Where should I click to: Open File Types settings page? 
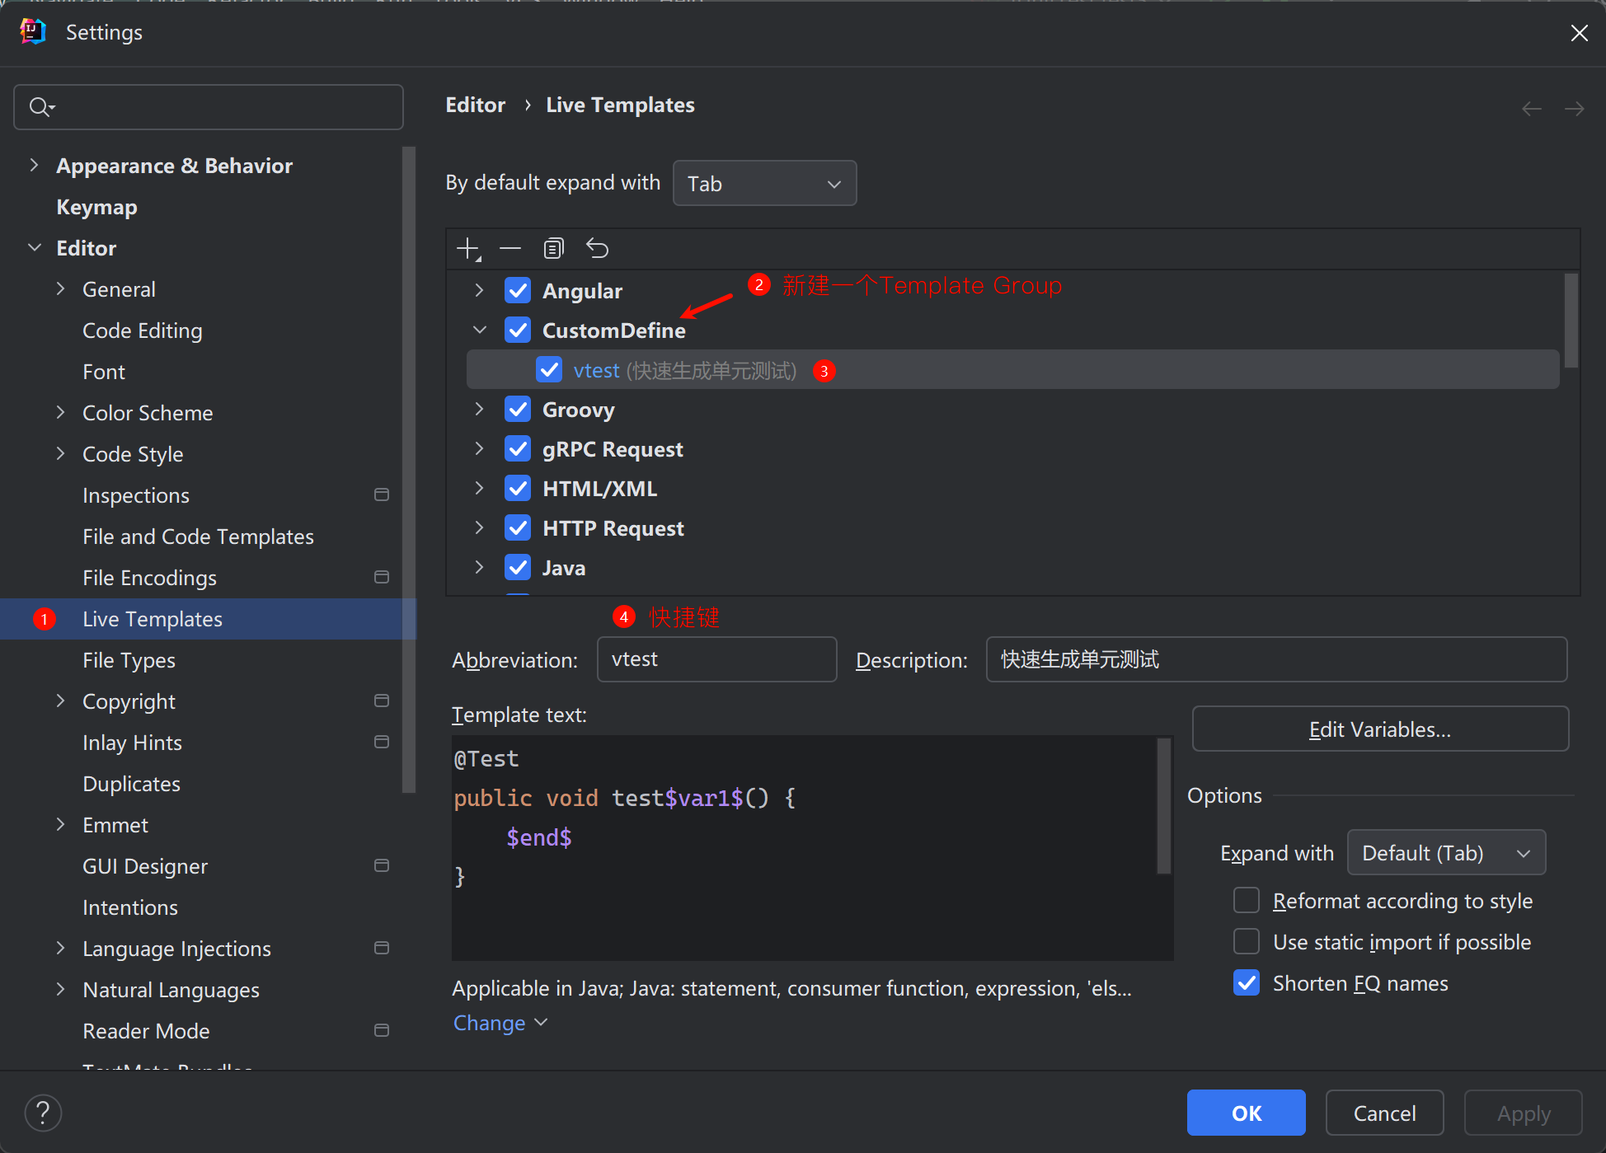129,660
